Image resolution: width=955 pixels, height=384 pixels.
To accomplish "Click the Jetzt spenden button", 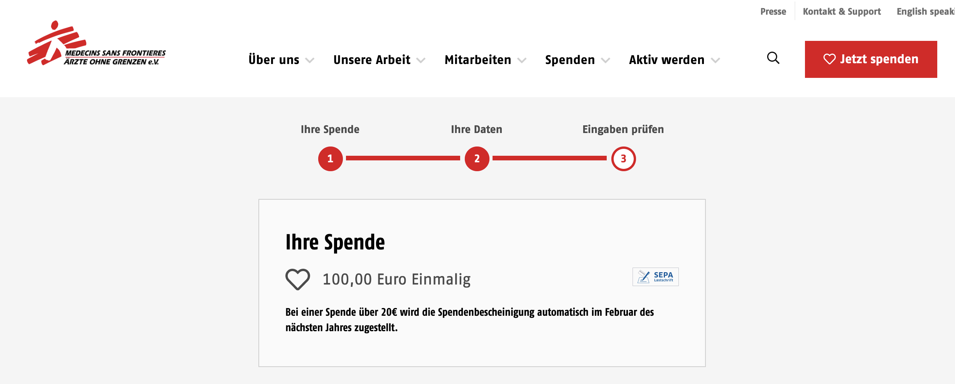I will point(871,59).
